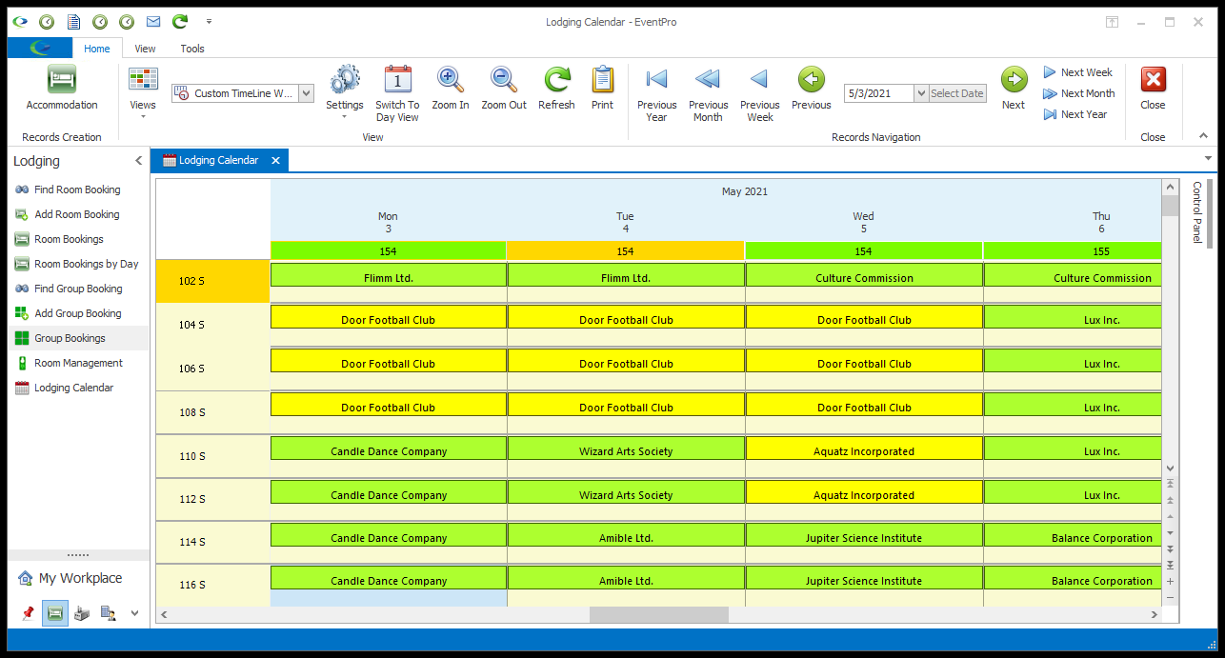1225x658 pixels.
Task: Open the date picker dropdown arrow
Action: pos(920,93)
